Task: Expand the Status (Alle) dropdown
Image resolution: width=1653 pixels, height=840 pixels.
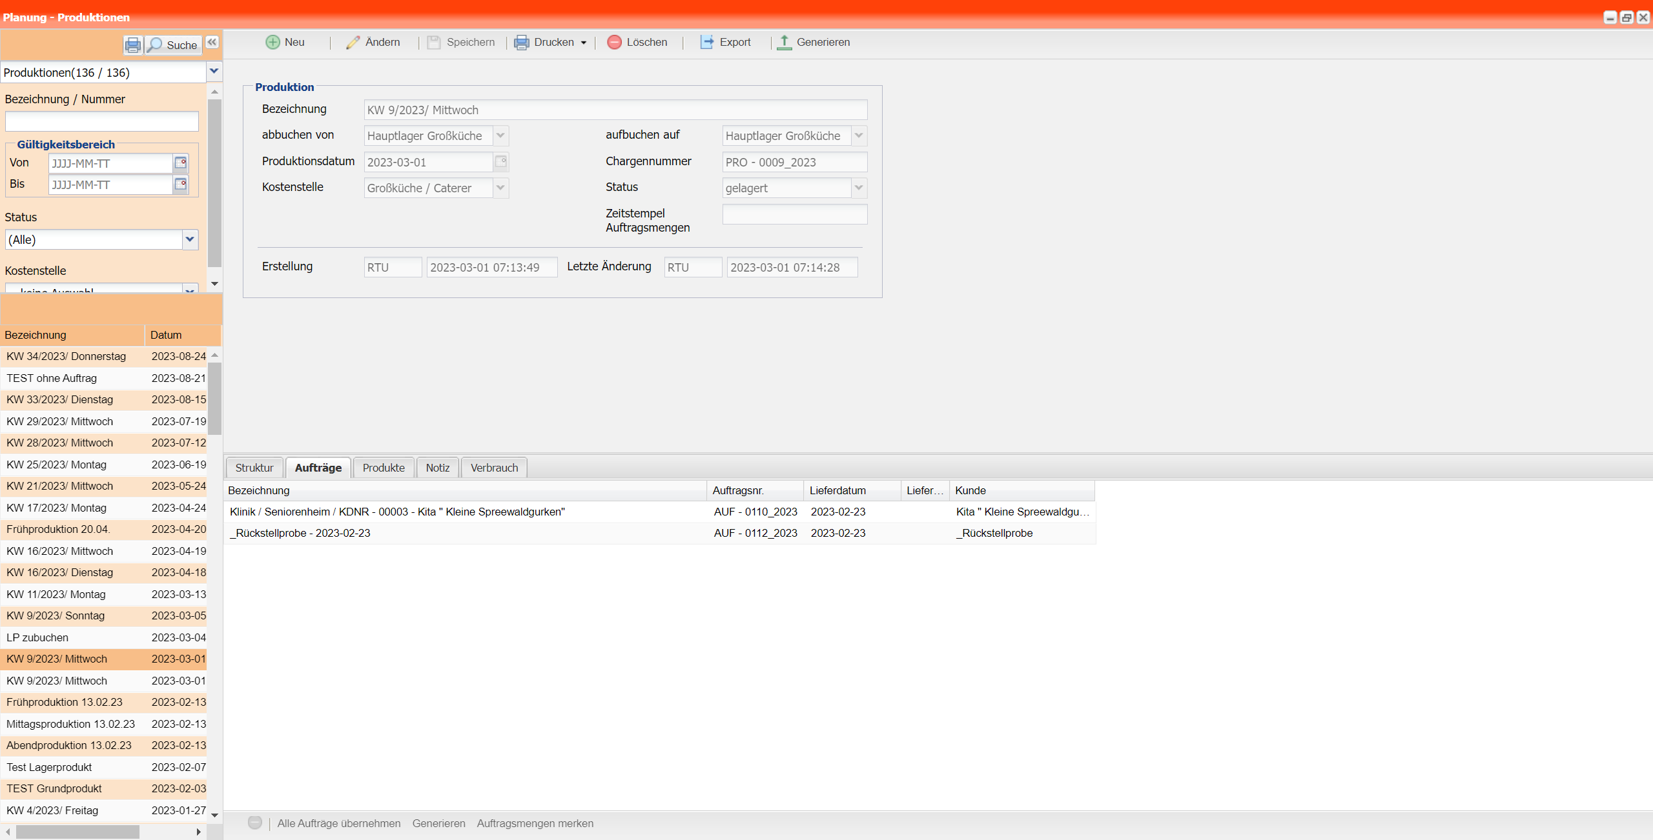Action: pyautogui.click(x=190, y=239)
